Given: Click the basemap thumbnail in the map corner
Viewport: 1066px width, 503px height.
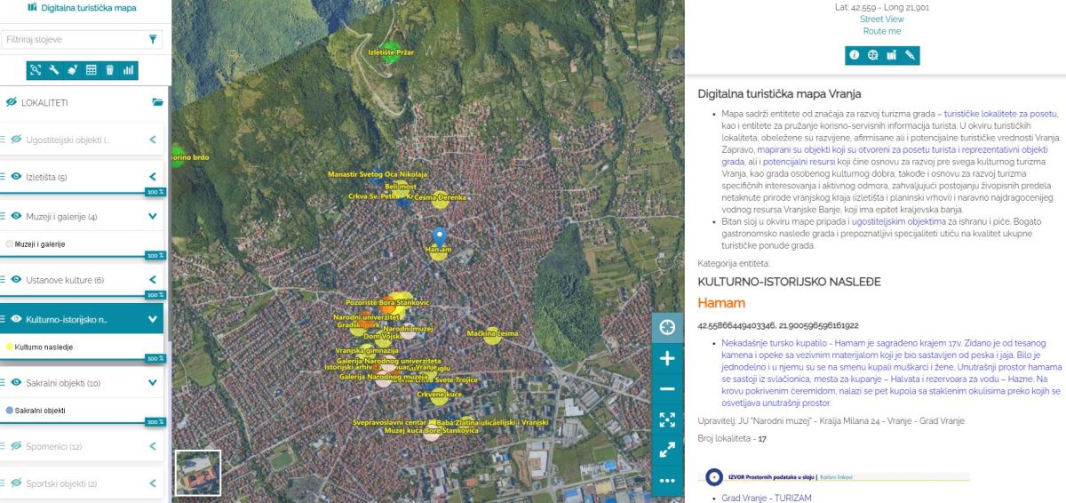Looking at the screenshot, I should (x=198, y=473).
